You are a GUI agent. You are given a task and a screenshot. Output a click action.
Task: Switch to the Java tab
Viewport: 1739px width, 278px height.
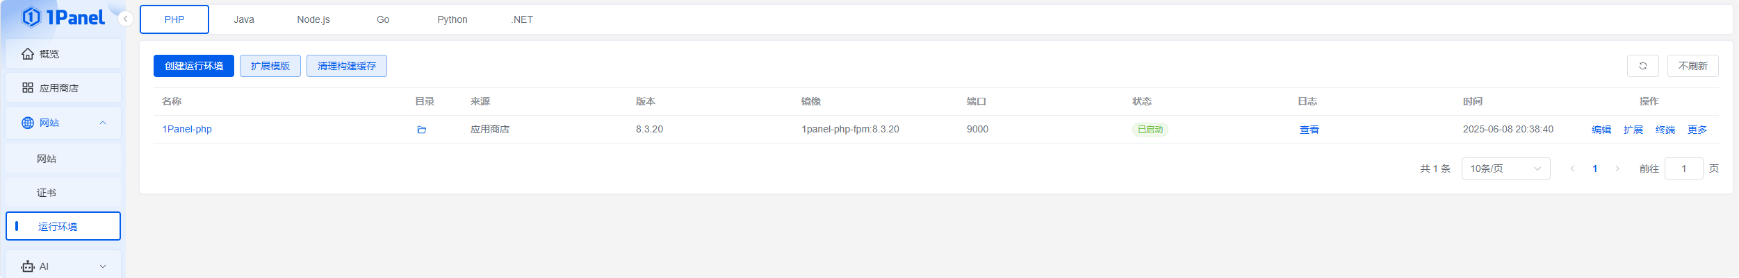tap(244, 19)
